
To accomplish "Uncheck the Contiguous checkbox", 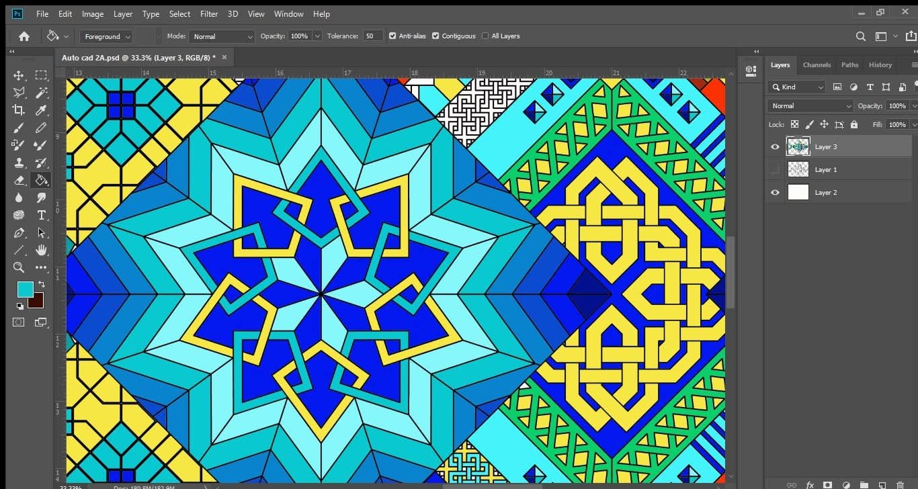I will 435,36.
